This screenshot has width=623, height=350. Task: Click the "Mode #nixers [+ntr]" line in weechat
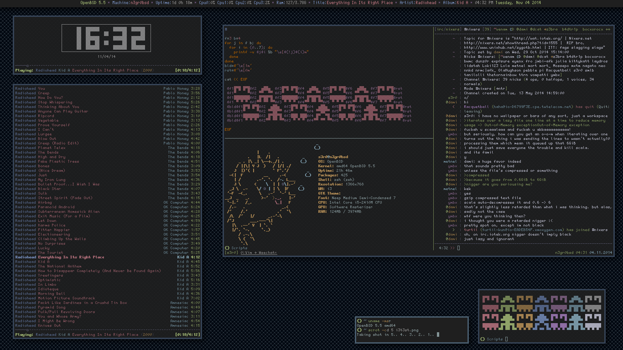pyautogui.click(x=485, y=88)
